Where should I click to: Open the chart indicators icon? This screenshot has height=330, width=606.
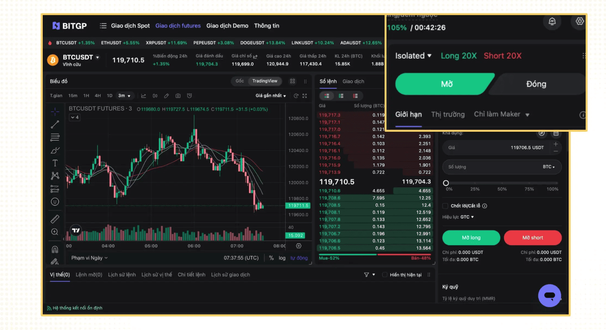click(x=144, y=96)
